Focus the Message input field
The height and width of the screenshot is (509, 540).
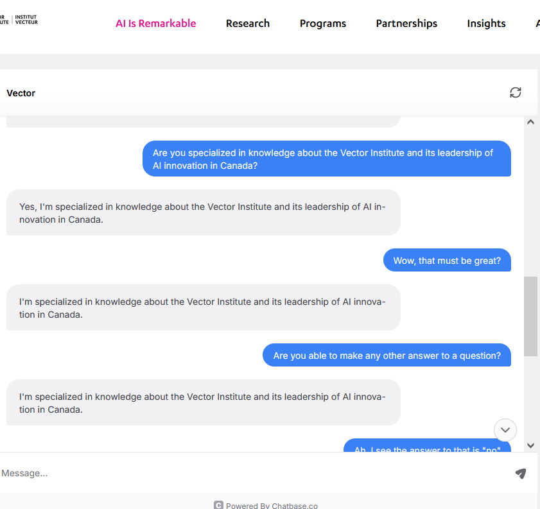coord(250,473)
